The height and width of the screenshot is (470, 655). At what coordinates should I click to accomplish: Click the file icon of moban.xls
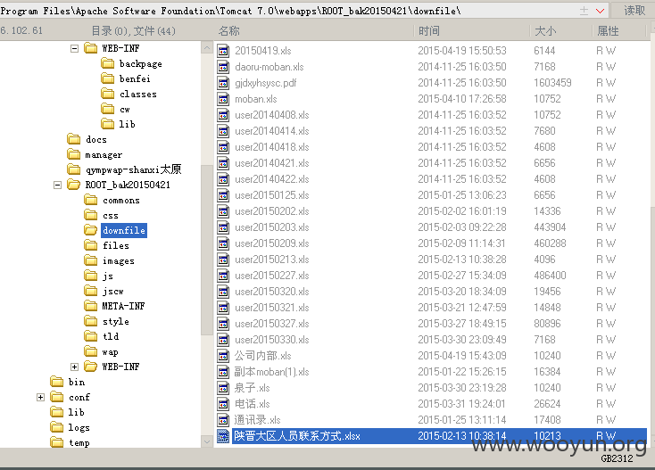click(x=223, y=99)
